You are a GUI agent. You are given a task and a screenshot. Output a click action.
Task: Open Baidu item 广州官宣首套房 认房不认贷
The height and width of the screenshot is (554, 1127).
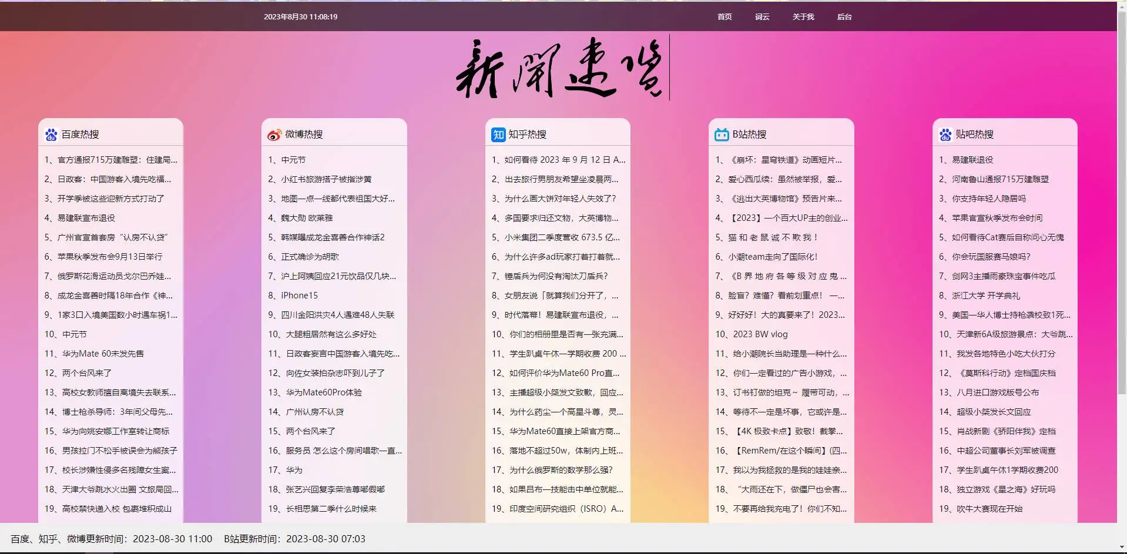[106, 237]
